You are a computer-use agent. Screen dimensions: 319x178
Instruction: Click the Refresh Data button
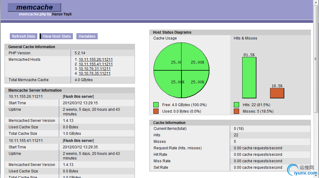[x=24, y=36]
